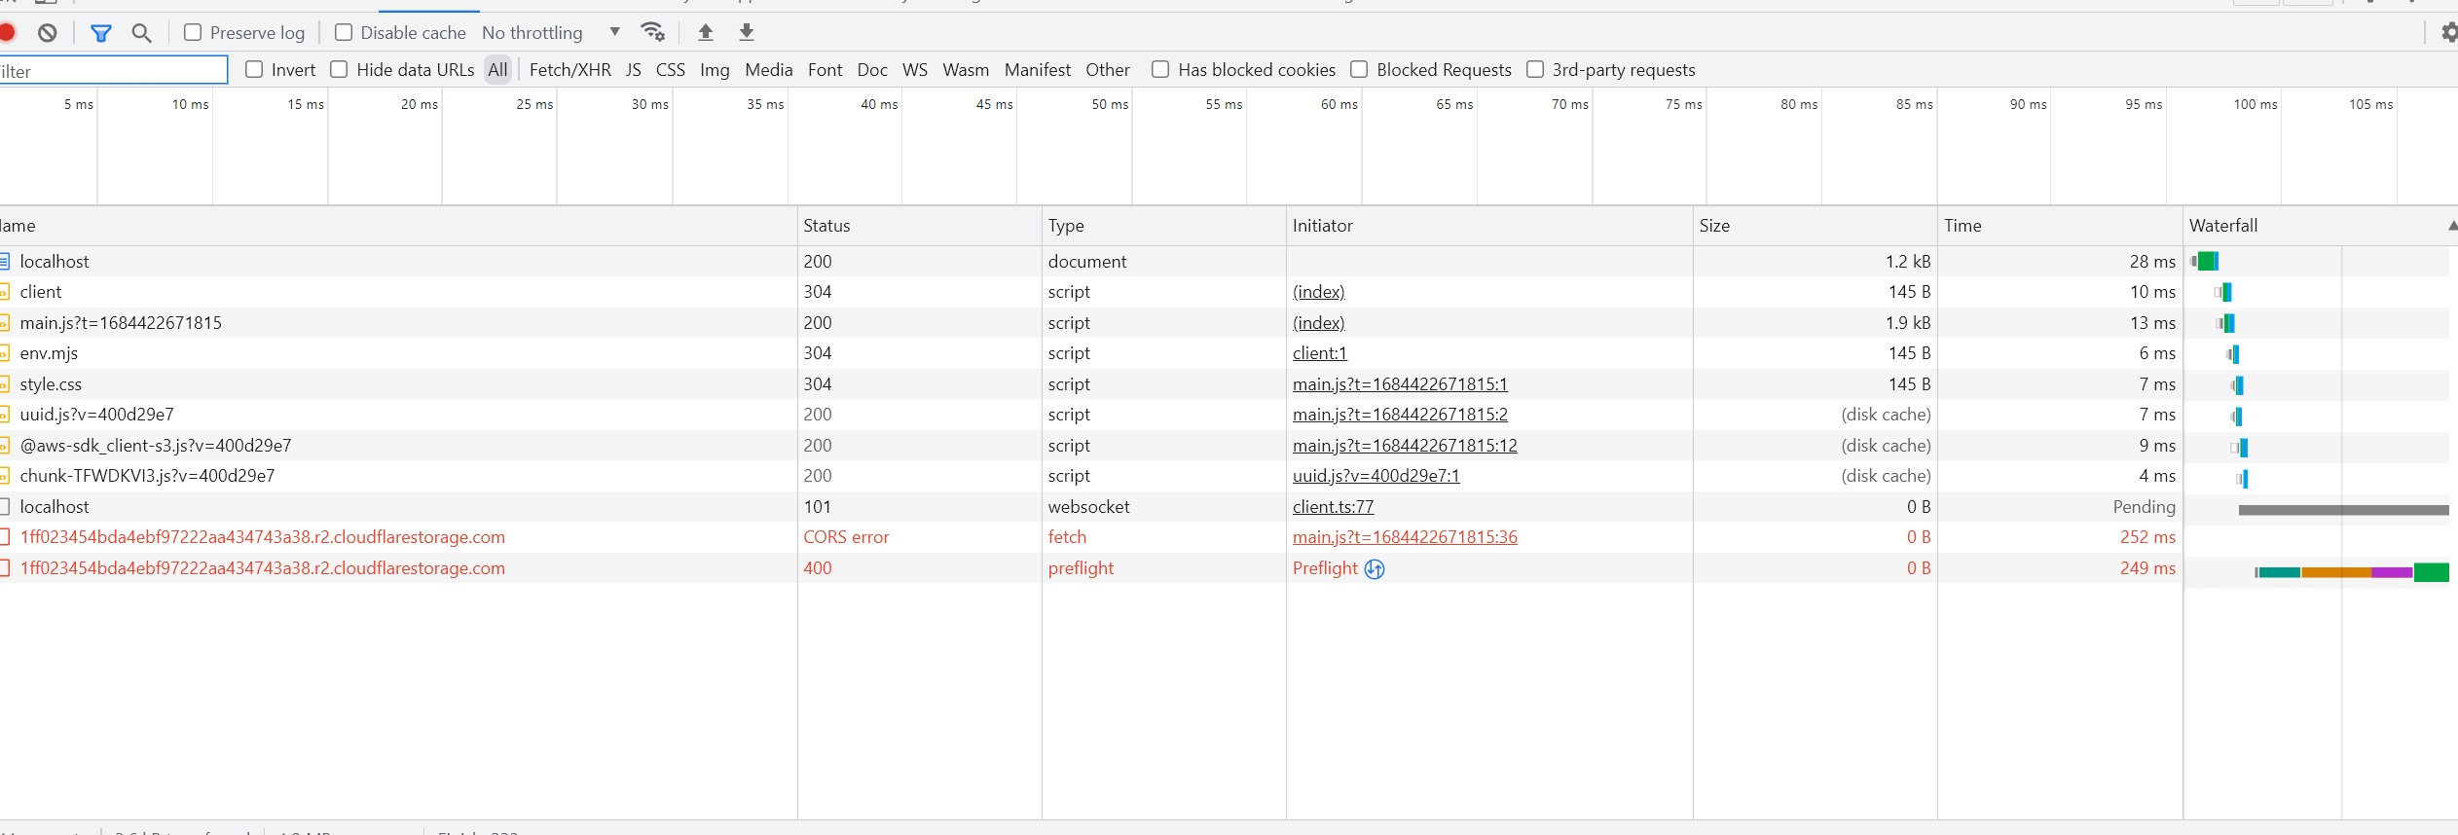This screenshot has width=2458, height=835.
Task: Check the Disable cache option
Action: tap(344, 33)
